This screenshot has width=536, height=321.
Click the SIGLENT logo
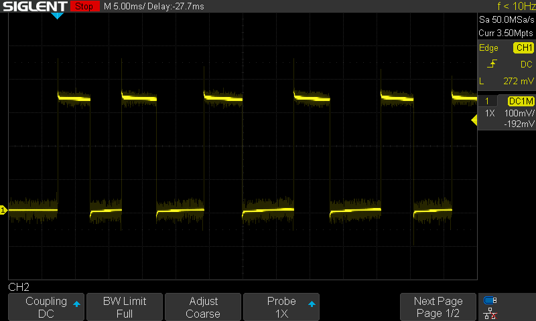(35, 6)
